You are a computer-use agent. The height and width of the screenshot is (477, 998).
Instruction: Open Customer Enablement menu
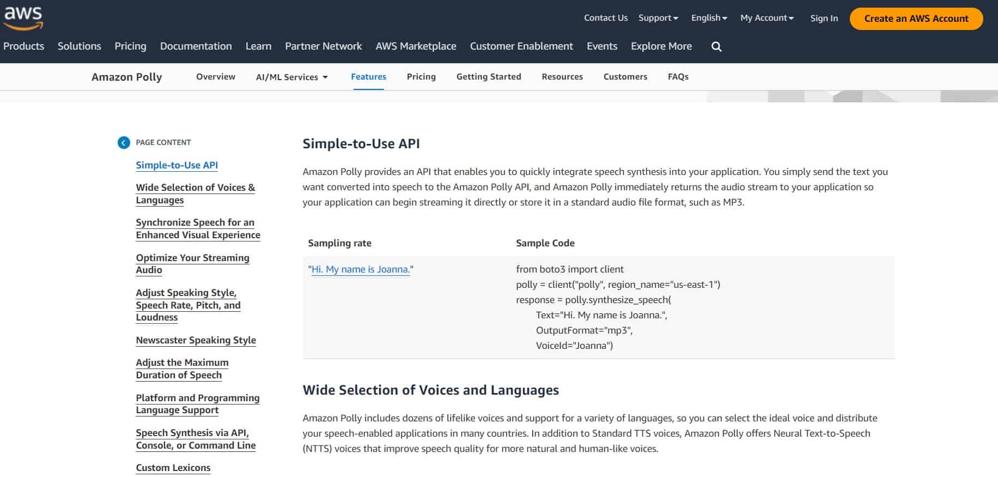pos(521,46)
